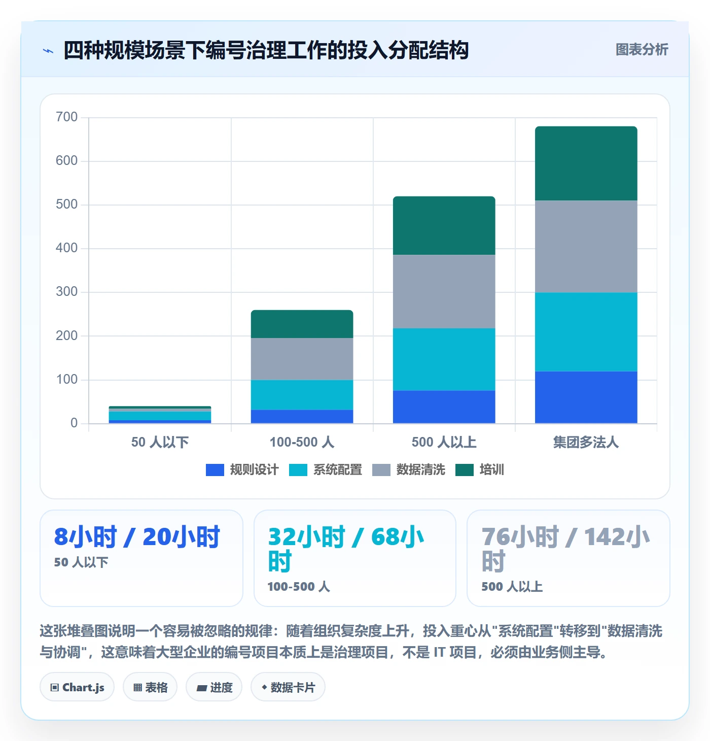Select the 表格 tag chip
This screenshot has width=710, height=741.
150,687
